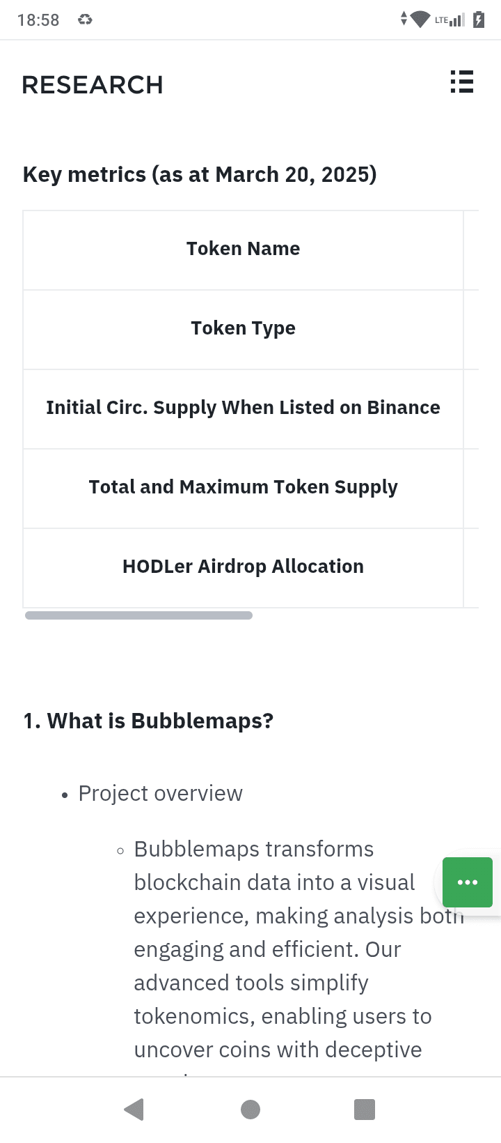Tap the Project overview bullet item
The height and width of the screenshot is (1143, 501).
160,793
